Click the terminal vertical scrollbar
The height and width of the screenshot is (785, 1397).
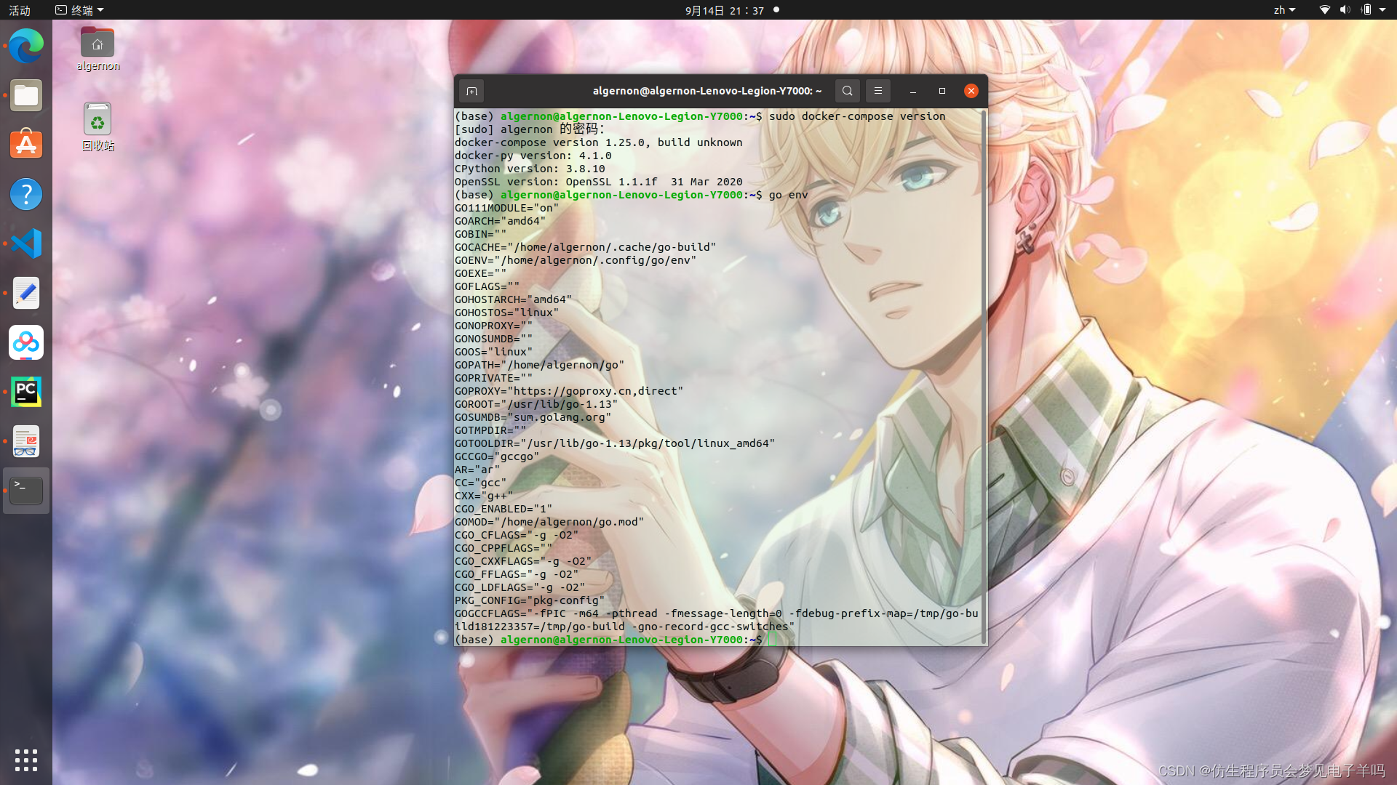[984, 377]
